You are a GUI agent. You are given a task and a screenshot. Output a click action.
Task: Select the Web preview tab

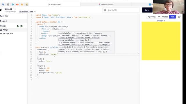pos(172,17)
